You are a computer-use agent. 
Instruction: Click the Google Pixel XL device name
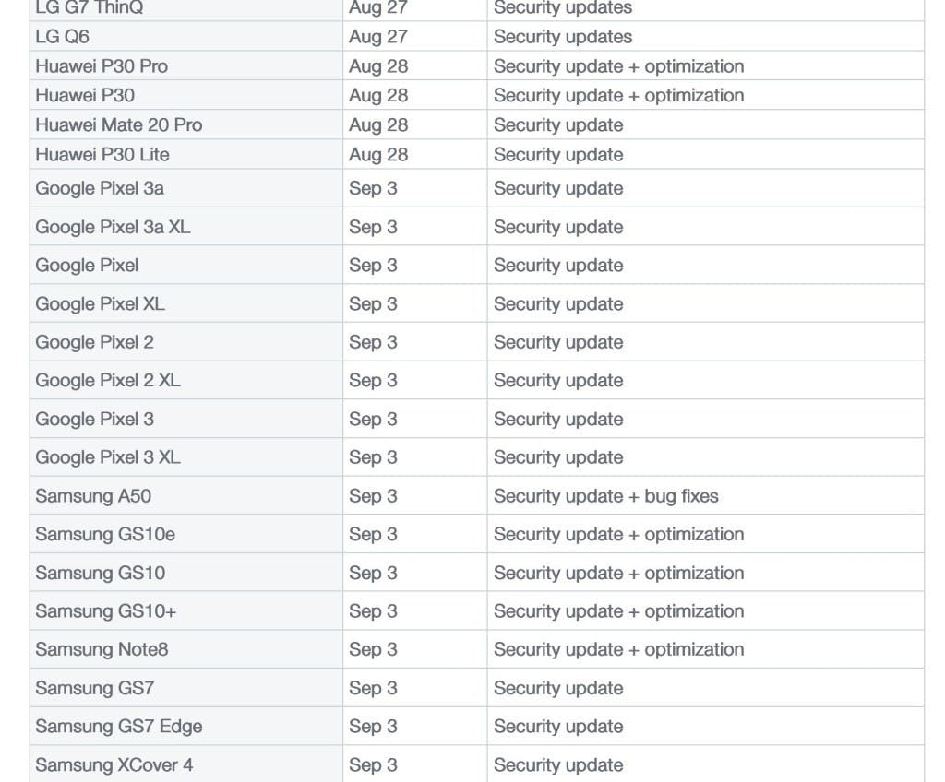click(x=100, y=303)
